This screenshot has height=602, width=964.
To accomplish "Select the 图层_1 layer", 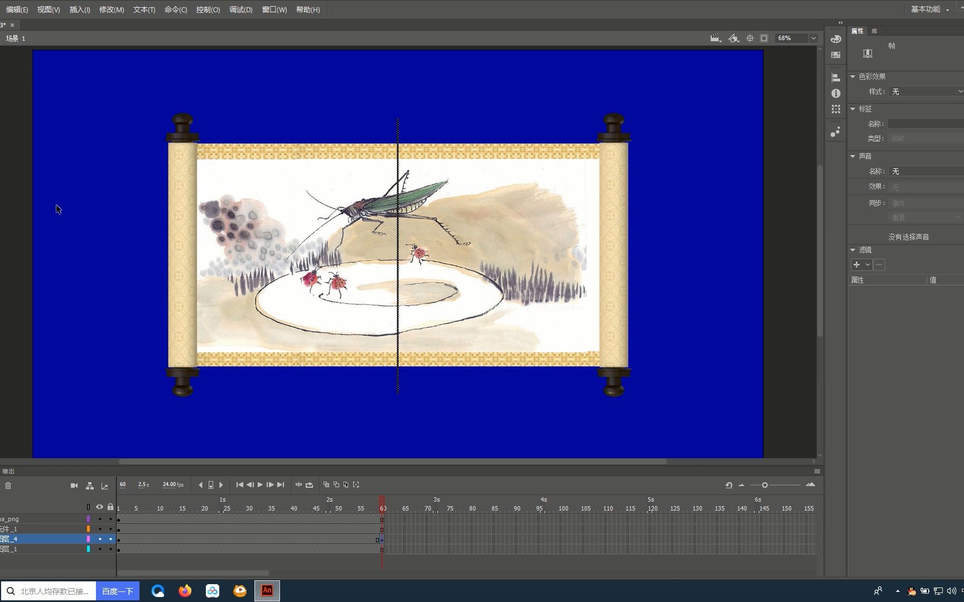I will coord(42,549).
